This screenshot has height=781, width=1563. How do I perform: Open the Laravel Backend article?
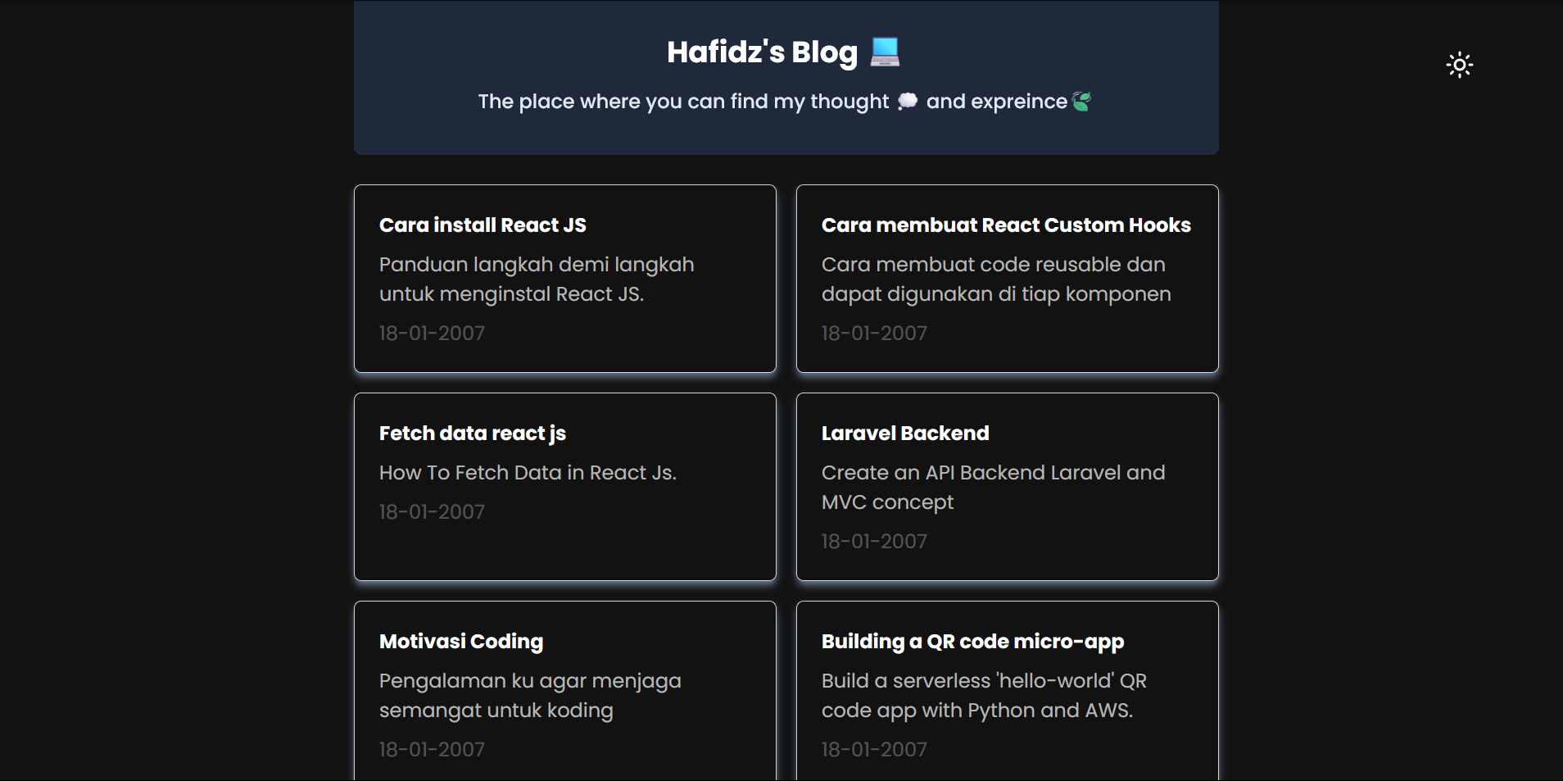[905, 433]
